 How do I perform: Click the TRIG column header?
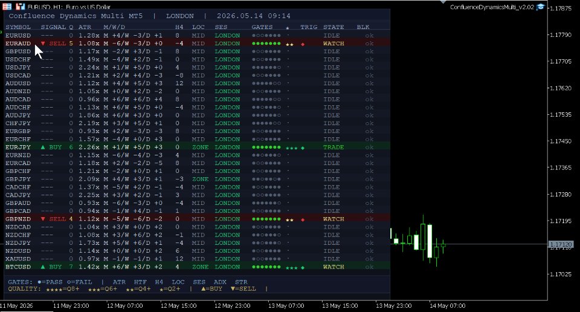coord(309,27)
